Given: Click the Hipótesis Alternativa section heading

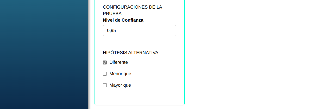Looking at the screenshot, I should point(130,53).
